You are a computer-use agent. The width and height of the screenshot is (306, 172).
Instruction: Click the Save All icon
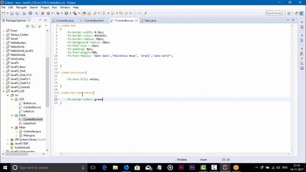click(x=17, y=13)
